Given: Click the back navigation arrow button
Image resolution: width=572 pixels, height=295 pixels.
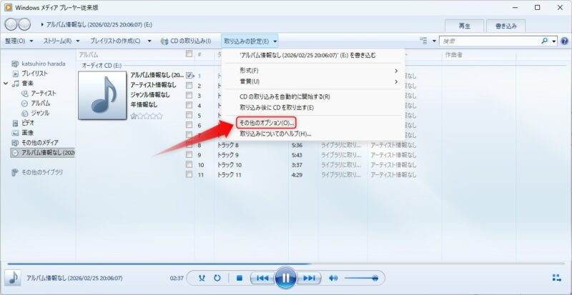Looking at the screenshot, I should [10, 26].
